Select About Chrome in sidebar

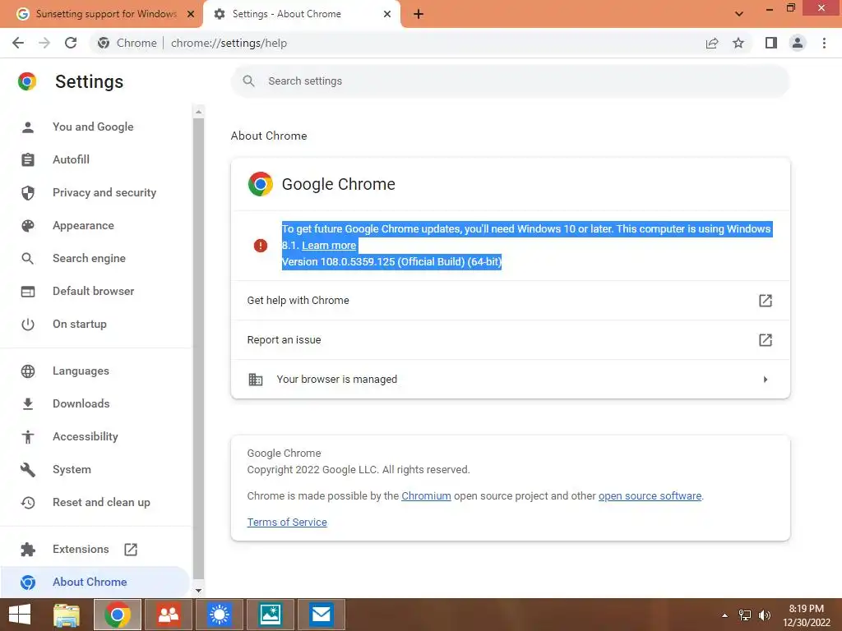(95, 583)
